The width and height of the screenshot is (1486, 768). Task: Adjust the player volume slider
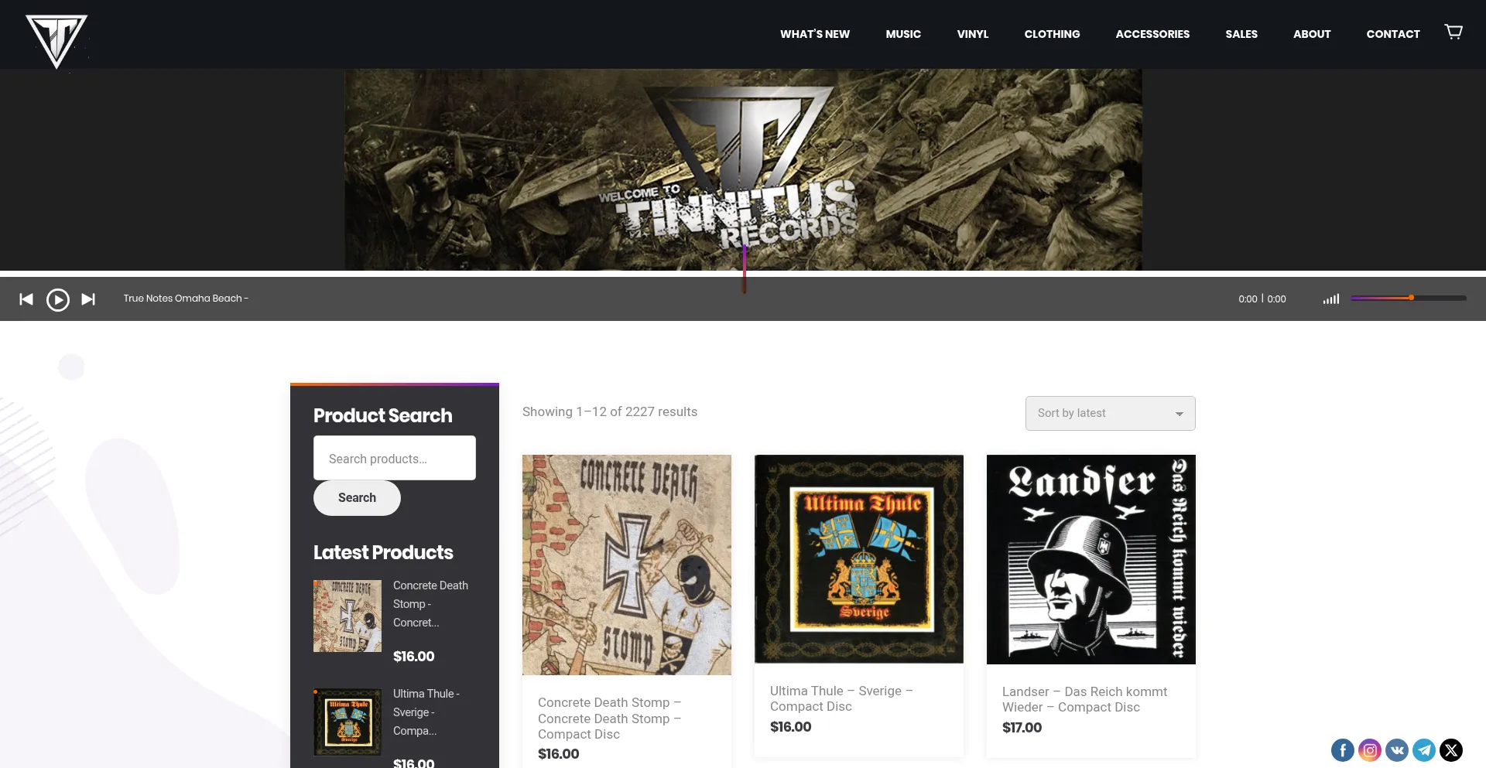click(x=1409, y=298)
